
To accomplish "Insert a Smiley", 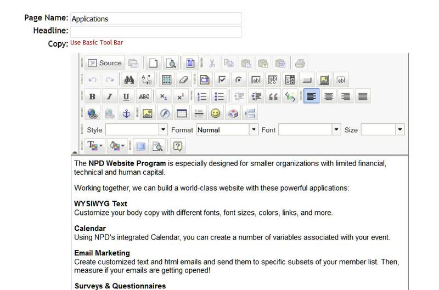I will click(216, 113).
